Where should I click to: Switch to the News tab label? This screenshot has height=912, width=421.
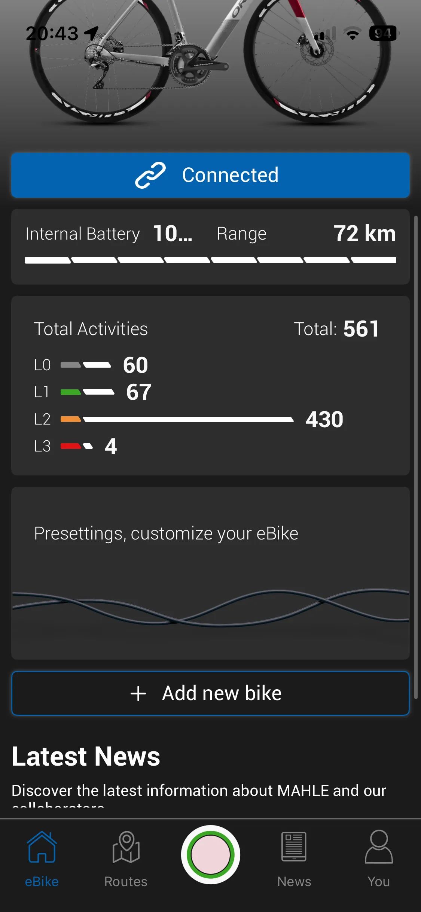(294, 882)
